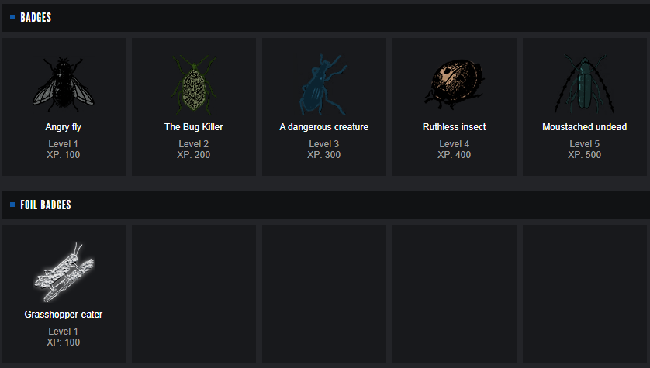Click the blue square beside Badges header
The width and height of the screenshot is (650, 368).
[12, 17]
